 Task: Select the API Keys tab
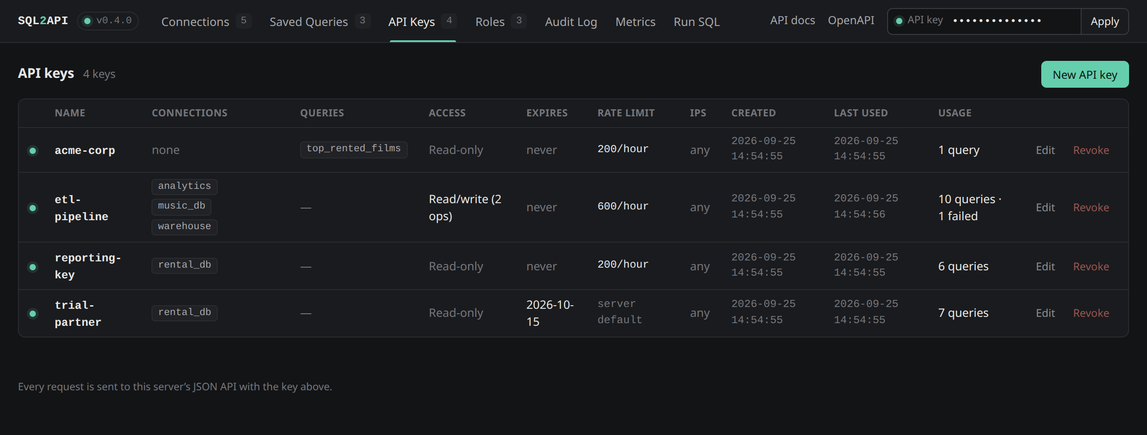coord(423,21)
